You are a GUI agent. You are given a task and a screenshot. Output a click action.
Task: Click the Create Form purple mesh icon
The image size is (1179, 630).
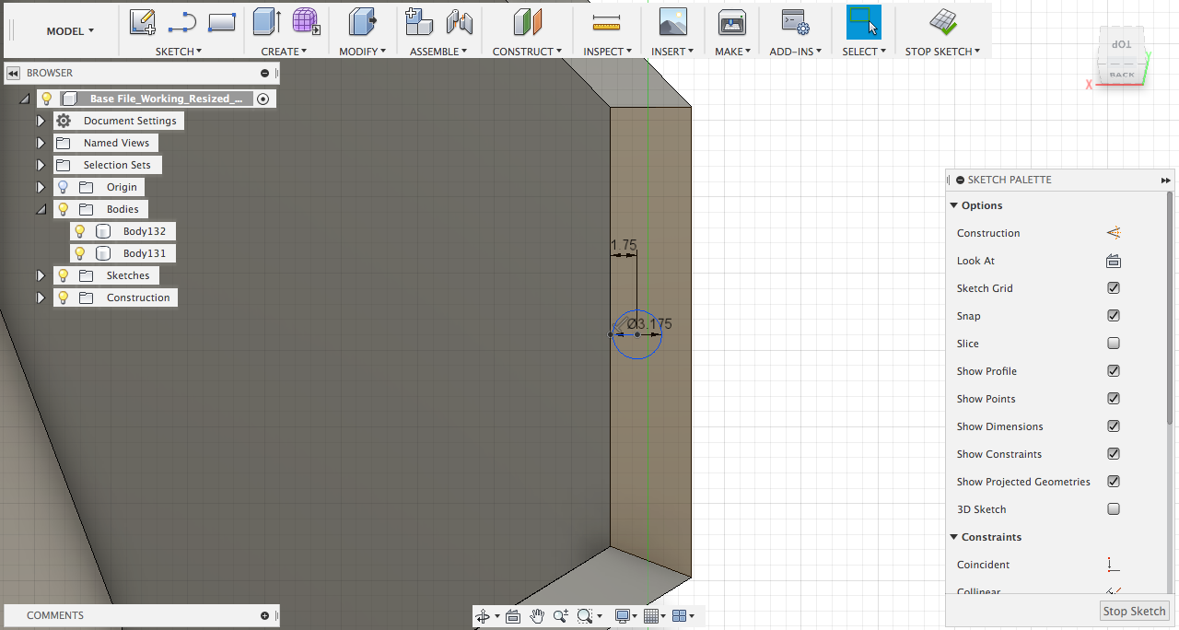[306, 21]
